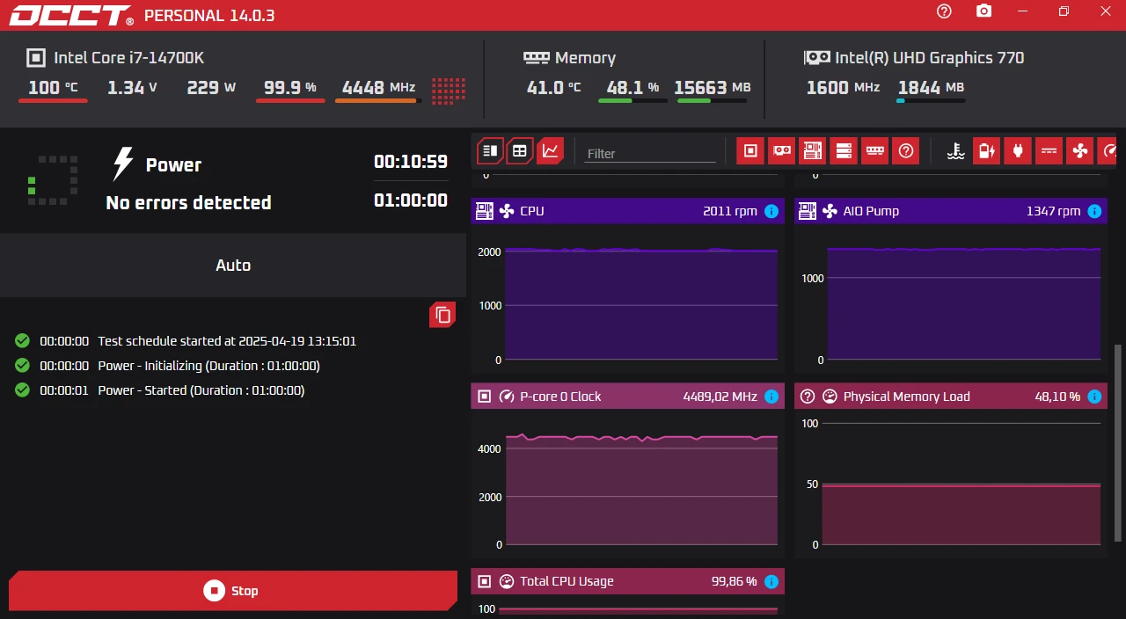Toggle the power plug sensor type filter
The width and height of the screenshot is (1126, 619).
point(1017,150)
